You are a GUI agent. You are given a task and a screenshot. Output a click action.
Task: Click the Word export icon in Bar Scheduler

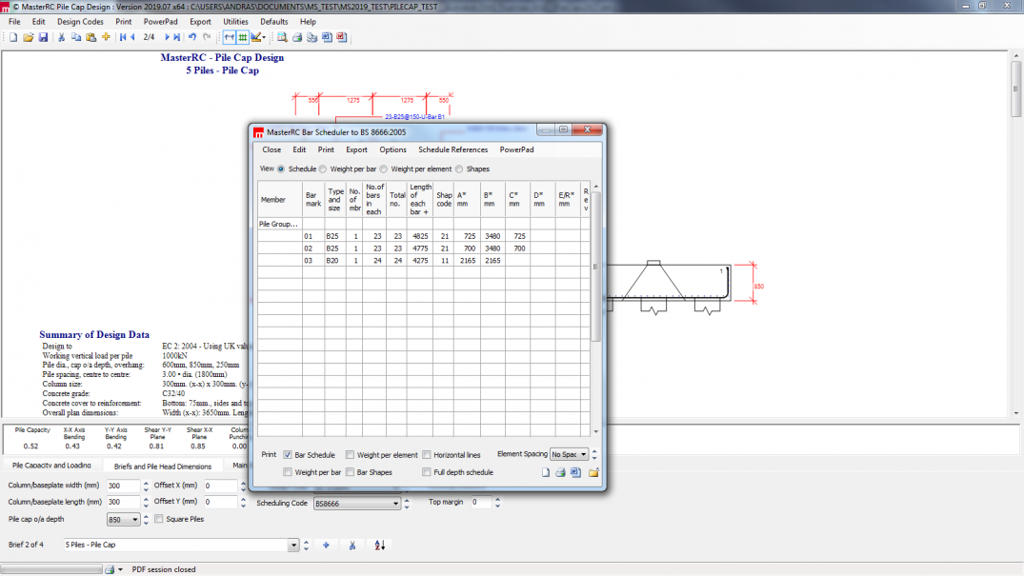point(576,472)
